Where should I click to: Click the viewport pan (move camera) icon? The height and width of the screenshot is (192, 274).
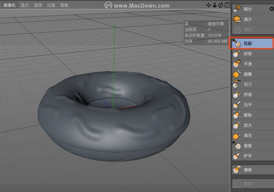click(x=208, y=5)
